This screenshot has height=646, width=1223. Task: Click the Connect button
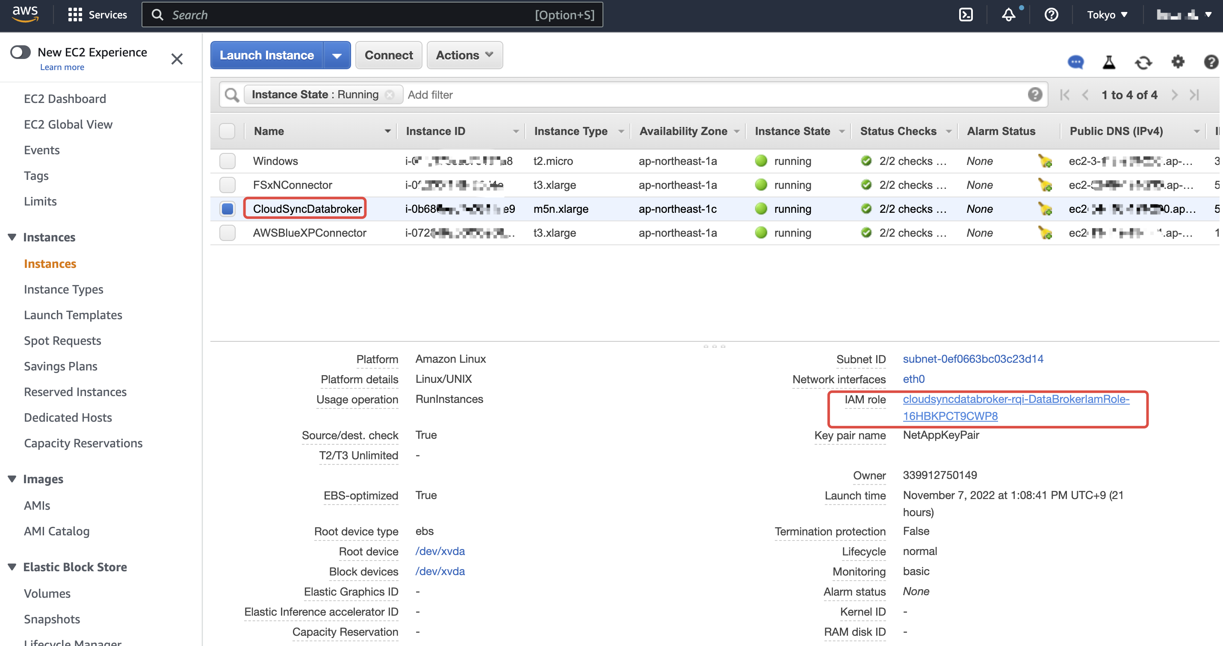click(388, 55)
